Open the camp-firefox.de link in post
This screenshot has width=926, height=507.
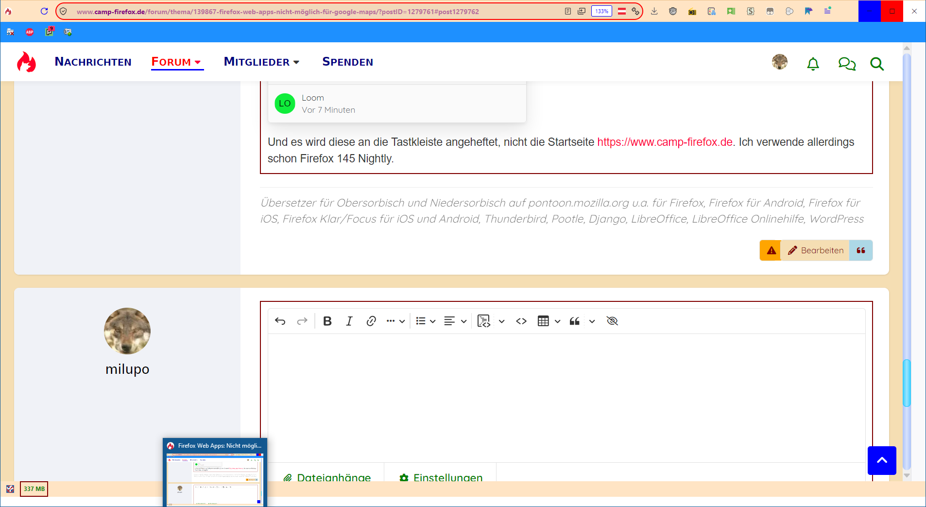[665, 142]
